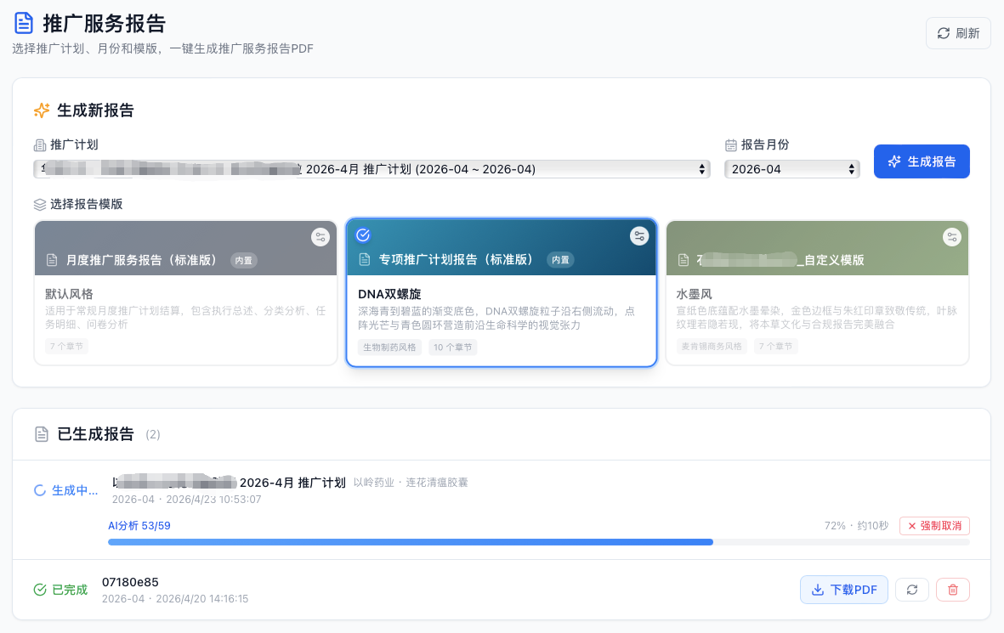Click the document icon beside 已生成报告

[42, 434]
